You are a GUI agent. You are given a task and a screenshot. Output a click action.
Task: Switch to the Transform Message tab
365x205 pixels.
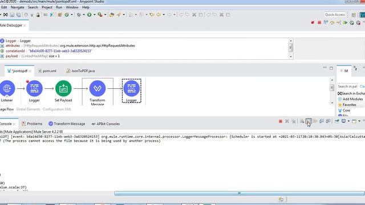coord(67,124)
